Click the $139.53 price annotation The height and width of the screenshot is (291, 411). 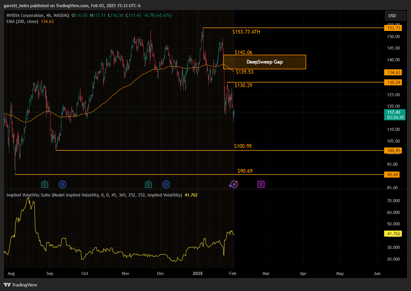244,72
